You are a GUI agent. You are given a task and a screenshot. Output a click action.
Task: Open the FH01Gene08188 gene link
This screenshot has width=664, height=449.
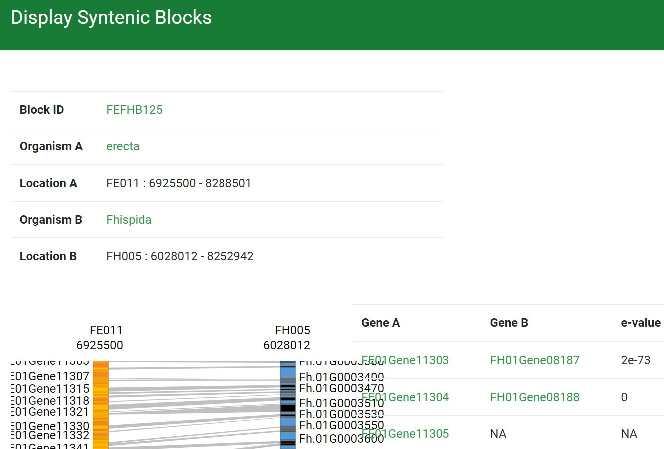(x=535, y=397)
